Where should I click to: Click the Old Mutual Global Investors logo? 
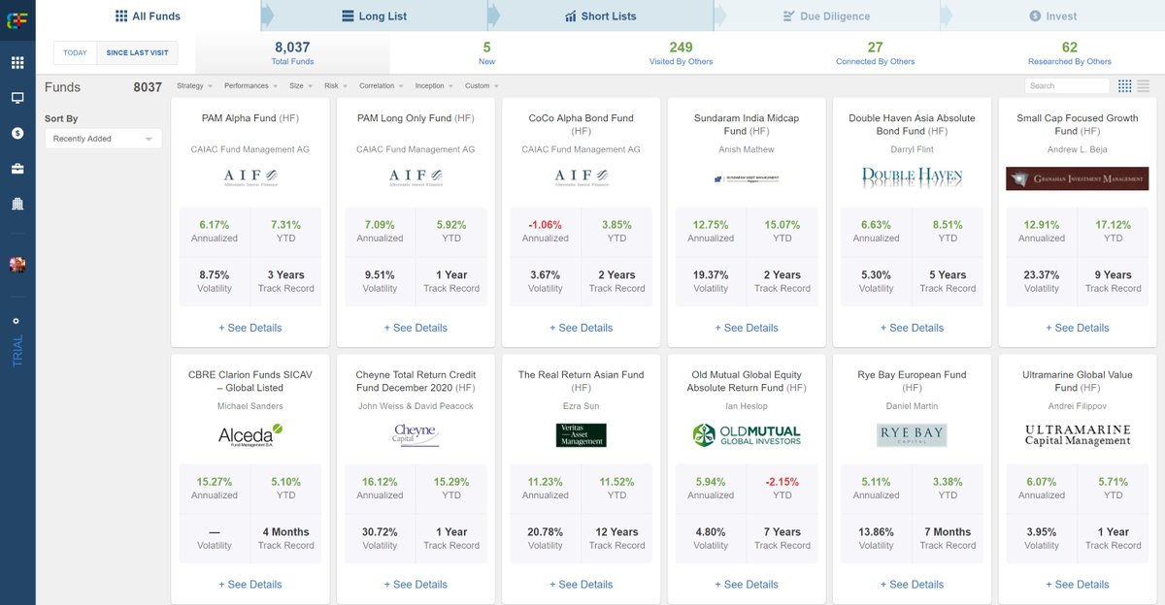click(747, 434)
